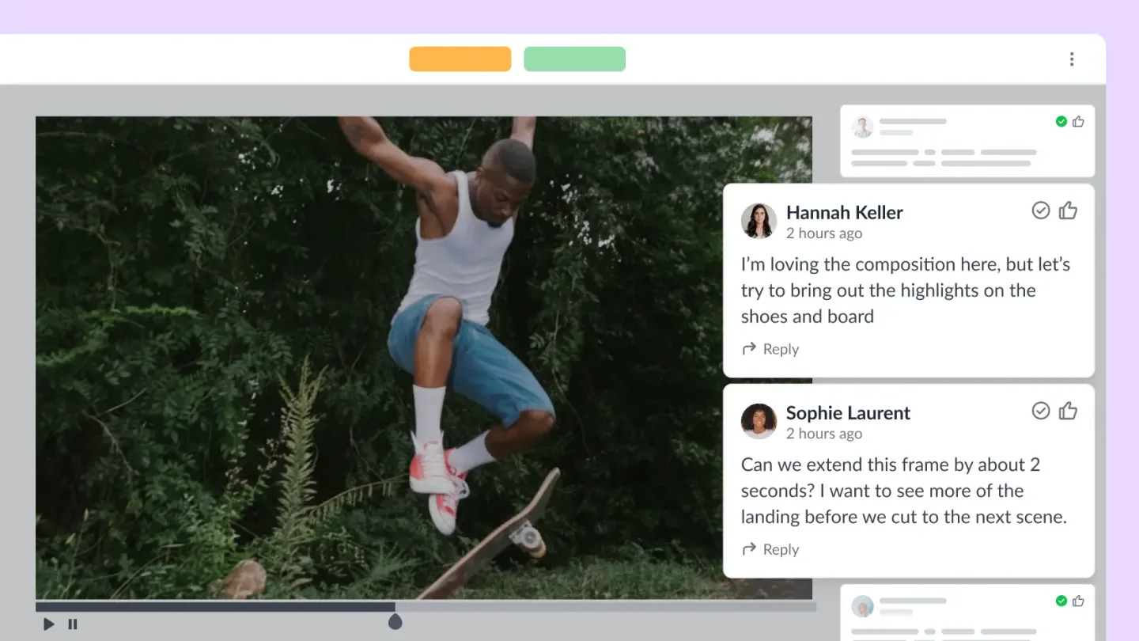
Task: Click the avatar on the top placeholder comment
Action: [x=862, y=127]
